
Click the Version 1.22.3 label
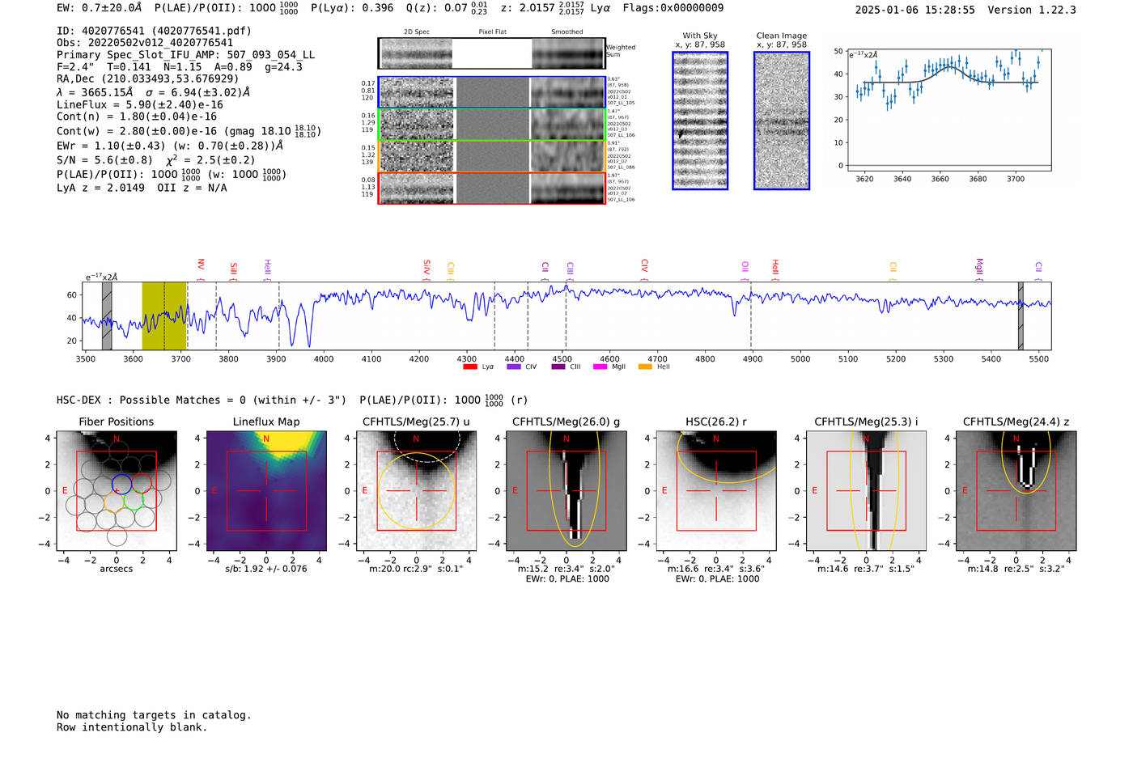pos(1032,10)
